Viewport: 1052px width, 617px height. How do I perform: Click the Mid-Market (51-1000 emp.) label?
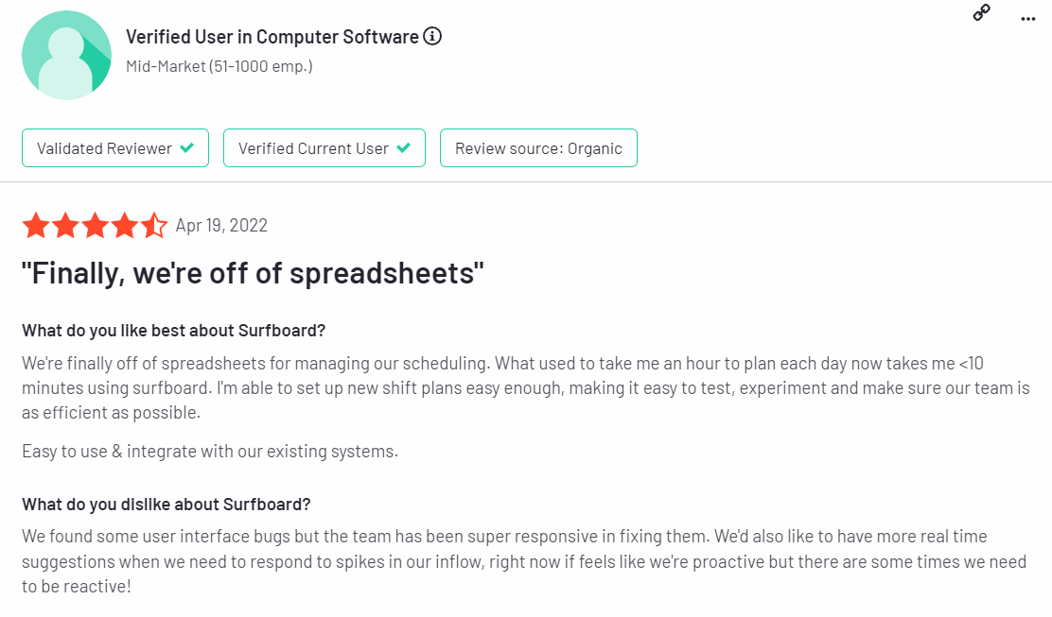(x=219, y=66)
